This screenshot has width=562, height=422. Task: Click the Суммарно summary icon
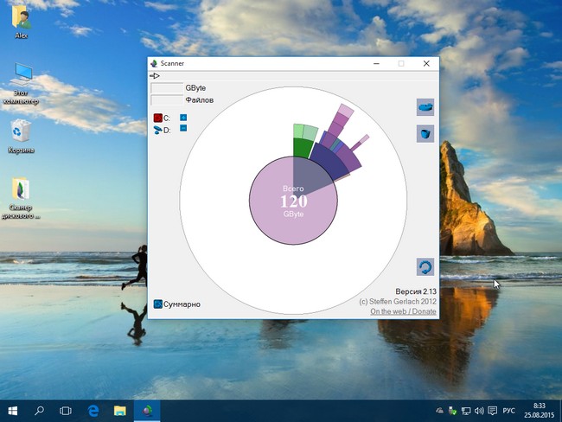[x=157, y=304]
